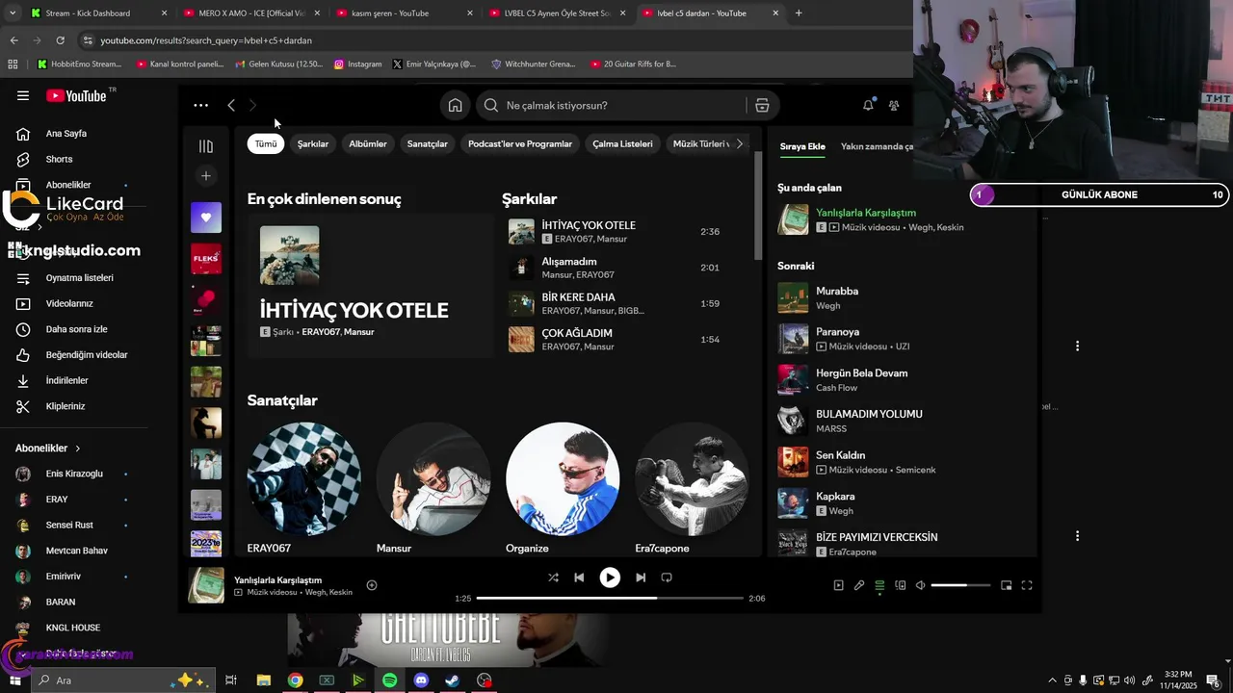1233x693 pixels.
Task: Open Spotify miniplayer icon
Action: pyautogui.click(x=1007, y=585)
